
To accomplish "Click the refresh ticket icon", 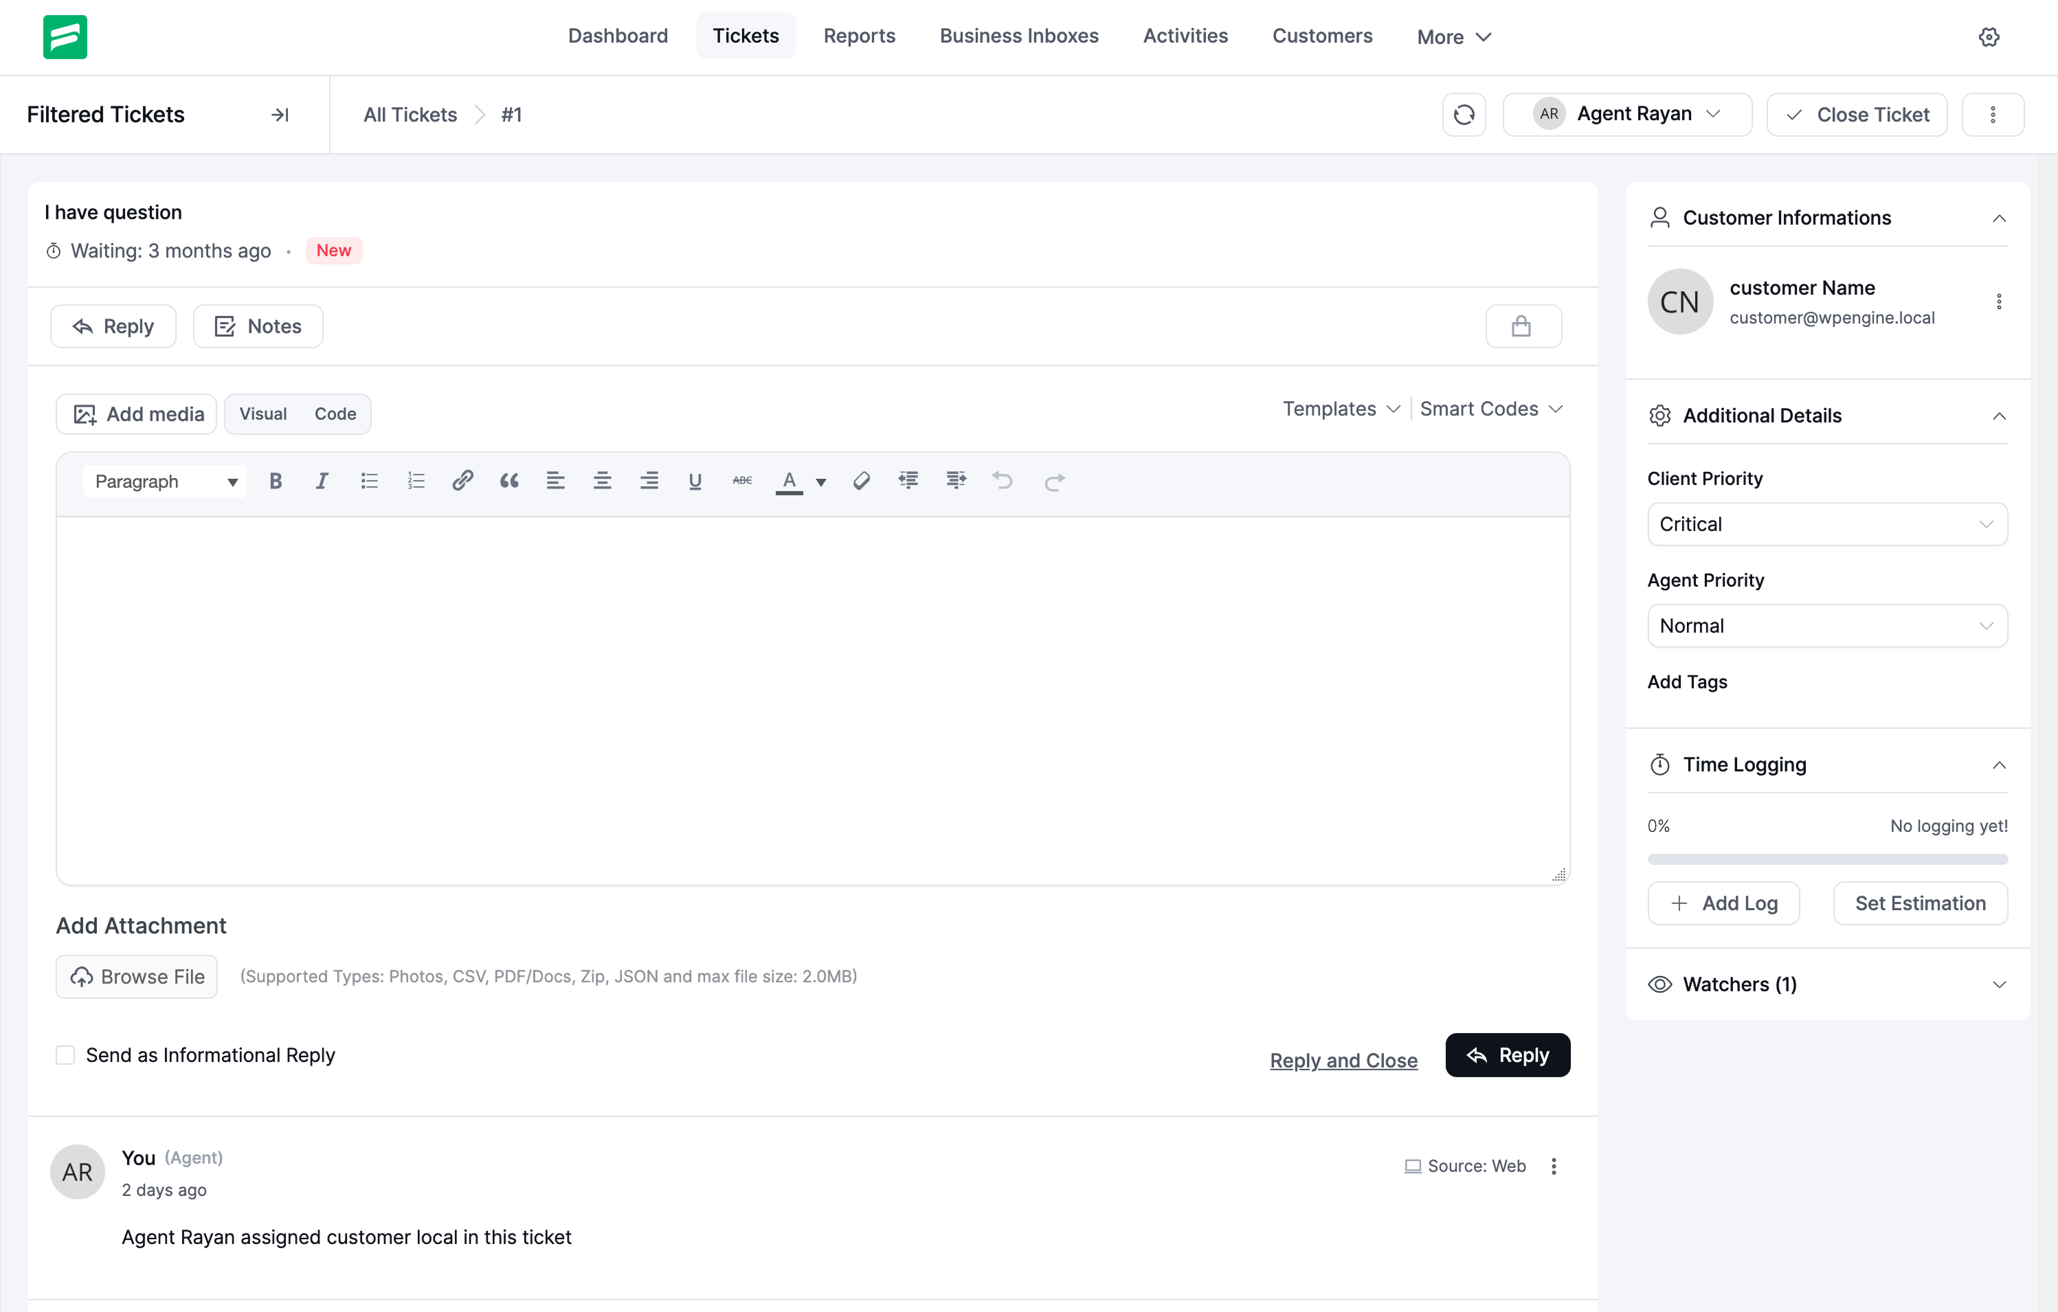I will [x=1463, y=115].
